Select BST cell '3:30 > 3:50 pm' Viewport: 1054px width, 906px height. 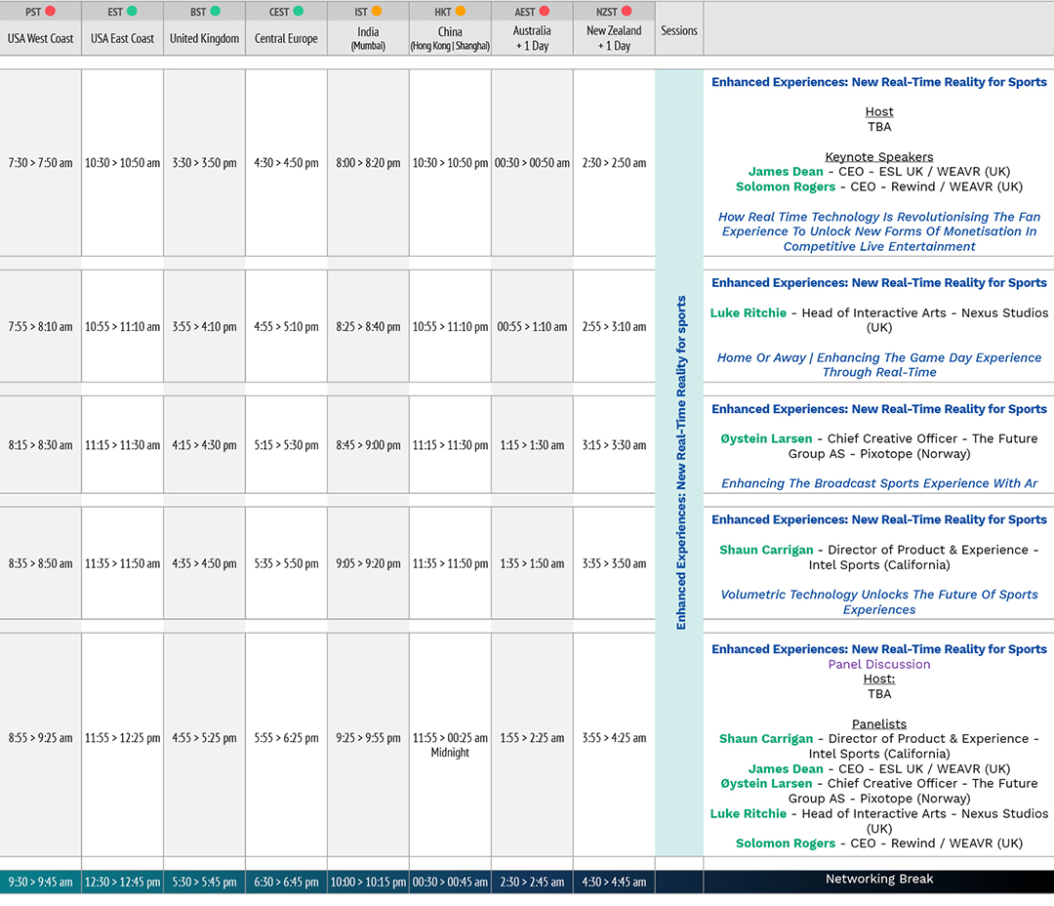click(204, 163)
